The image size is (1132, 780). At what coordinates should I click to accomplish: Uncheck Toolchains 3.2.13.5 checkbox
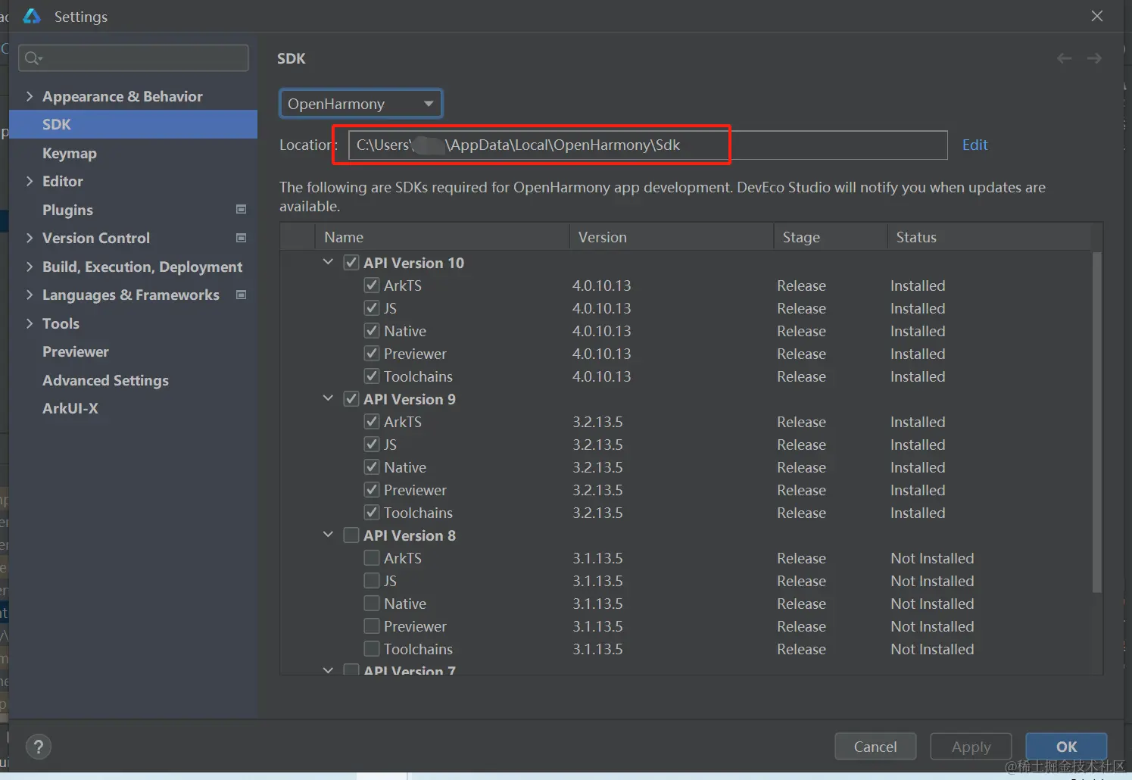click(x=372, y=513)
